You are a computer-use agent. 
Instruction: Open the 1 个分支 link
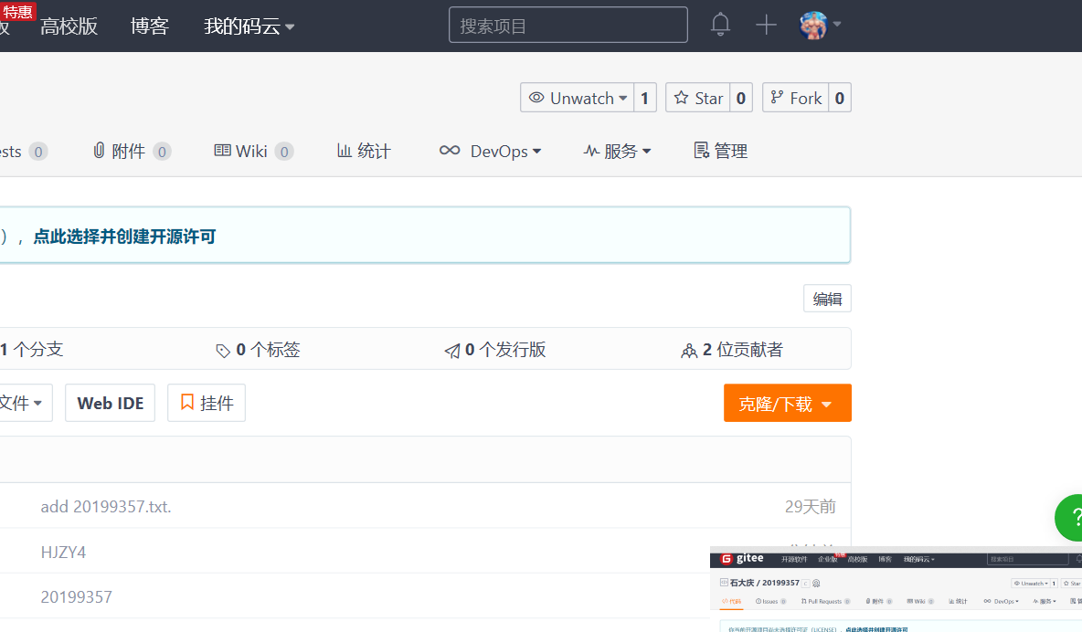(32, 349)
